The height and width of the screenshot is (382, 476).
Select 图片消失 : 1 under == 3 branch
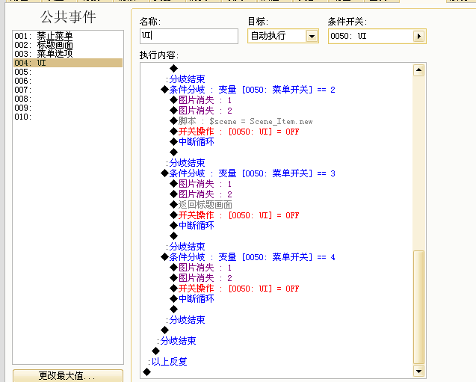201,184
